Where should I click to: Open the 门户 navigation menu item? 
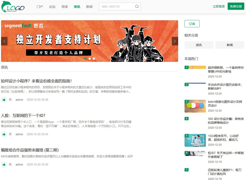coord(40,7)
